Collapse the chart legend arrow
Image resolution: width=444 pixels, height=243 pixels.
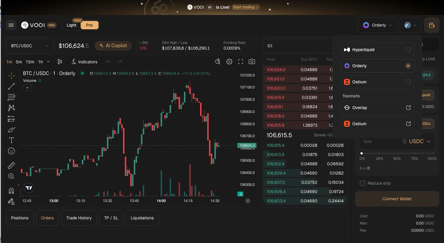28,88
